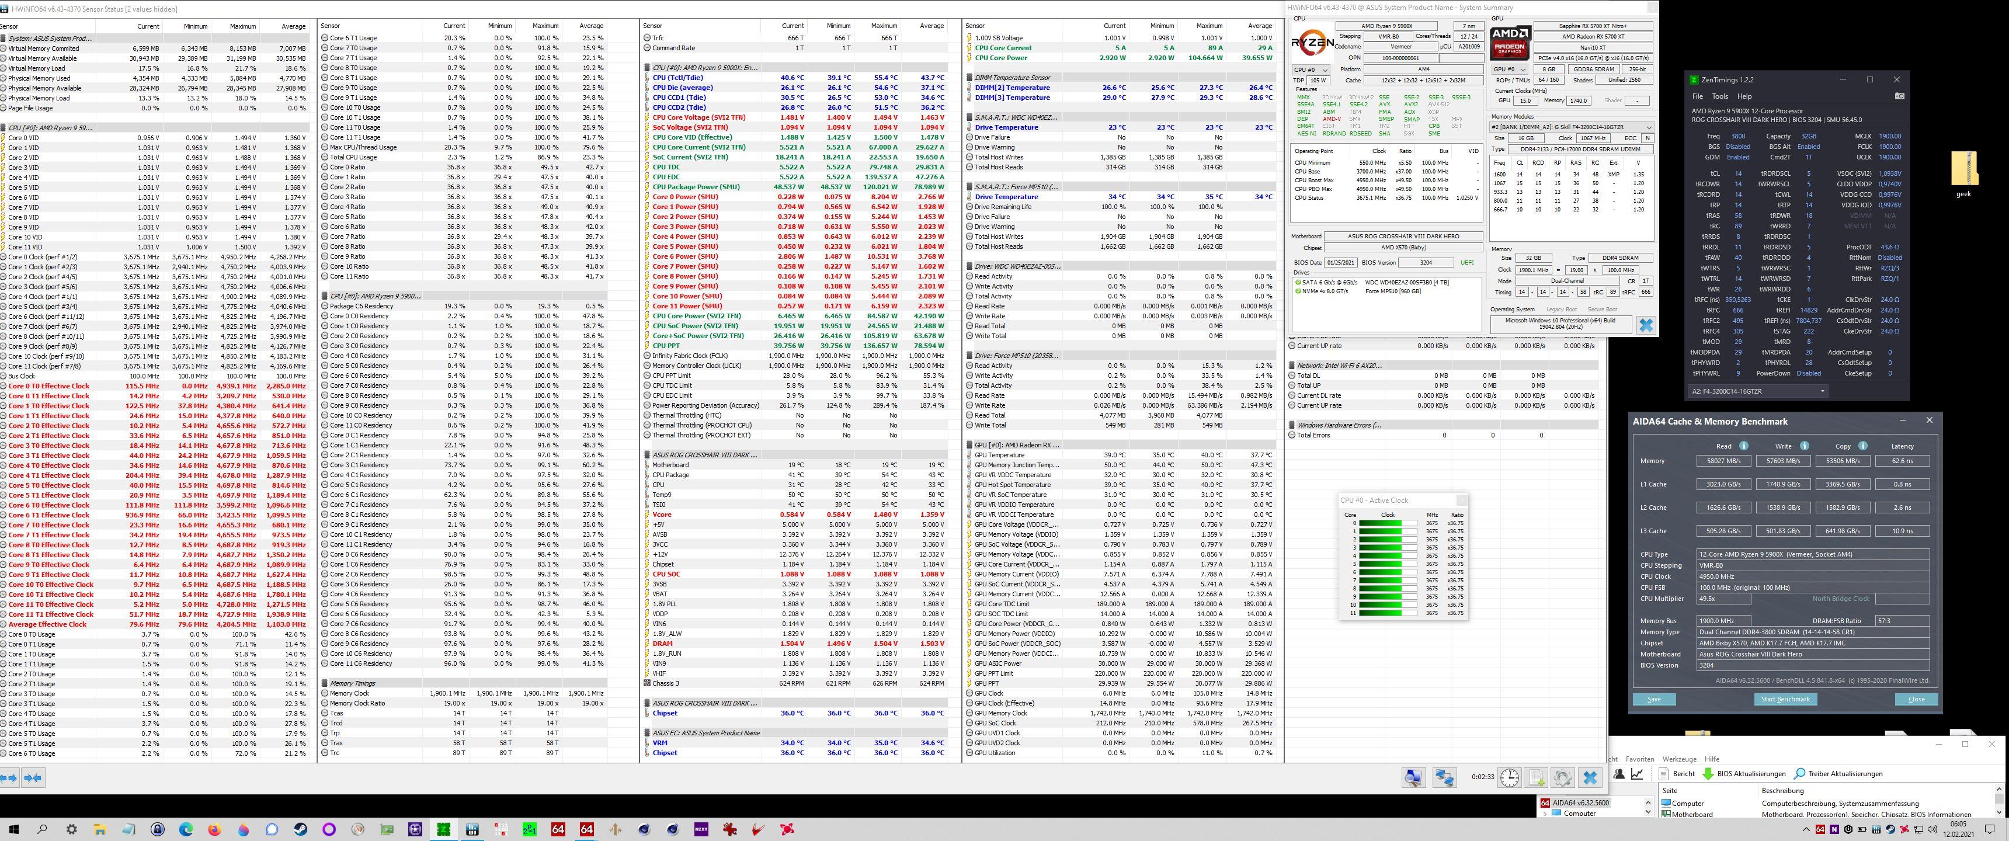Open the ZenTimings Help menu
Screen dimensions: 2009x841
click(1744, 96)
